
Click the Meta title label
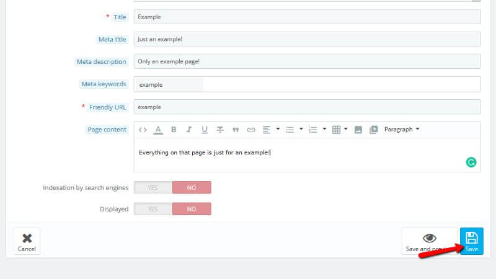point(112,40)
